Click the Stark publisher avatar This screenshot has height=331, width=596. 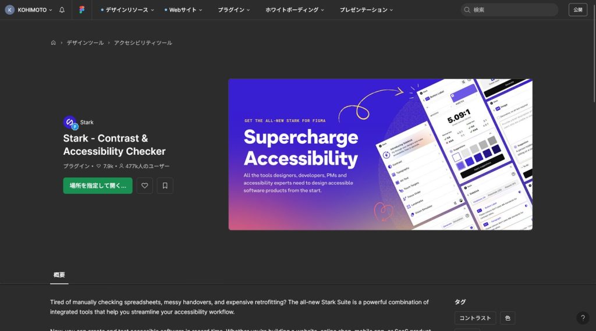pos(70,122)
